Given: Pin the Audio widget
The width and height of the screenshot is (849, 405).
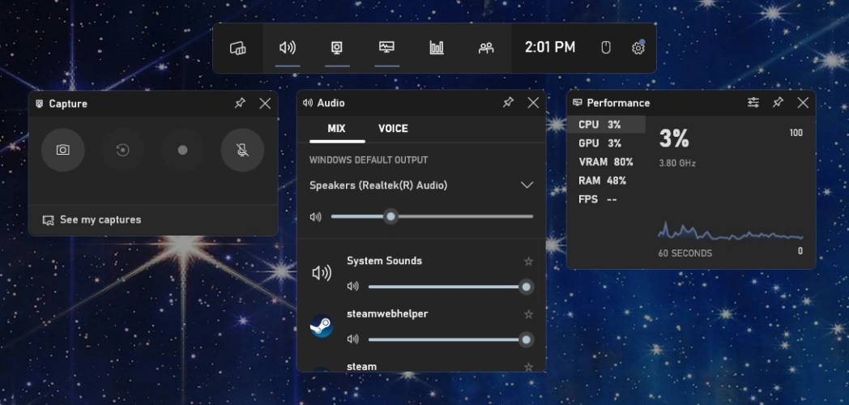Looking at the screenshot, I should 508,103.
